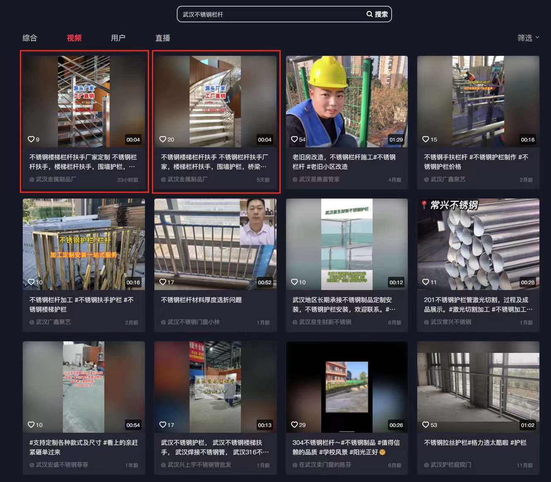The height and width of the screenshot is (482, 551).
Task: Open author link @武汉星晨窗管家
Action: click(x=316, y=180)
